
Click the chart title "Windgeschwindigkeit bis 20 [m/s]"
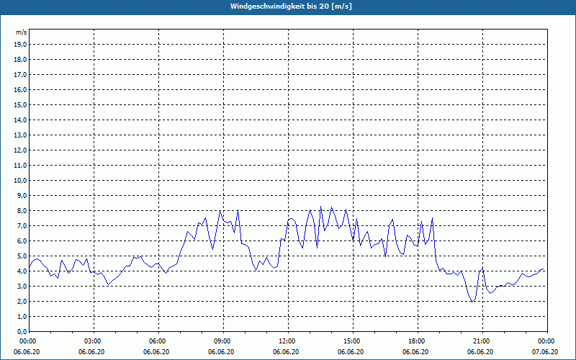291,6
